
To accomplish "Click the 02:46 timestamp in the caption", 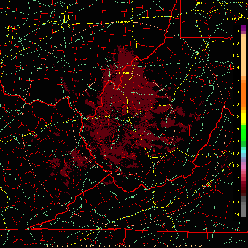I will click(197, 246).
